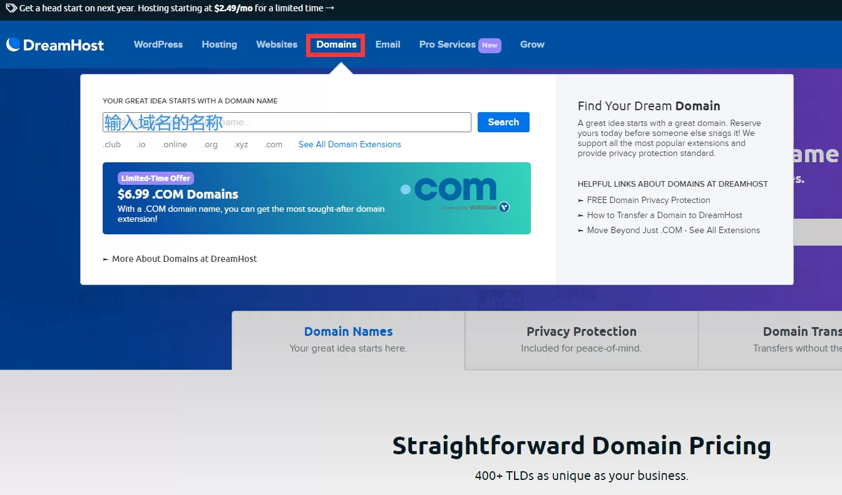Open the Email navigation item
842x495 pixels.
pos(388,44)
